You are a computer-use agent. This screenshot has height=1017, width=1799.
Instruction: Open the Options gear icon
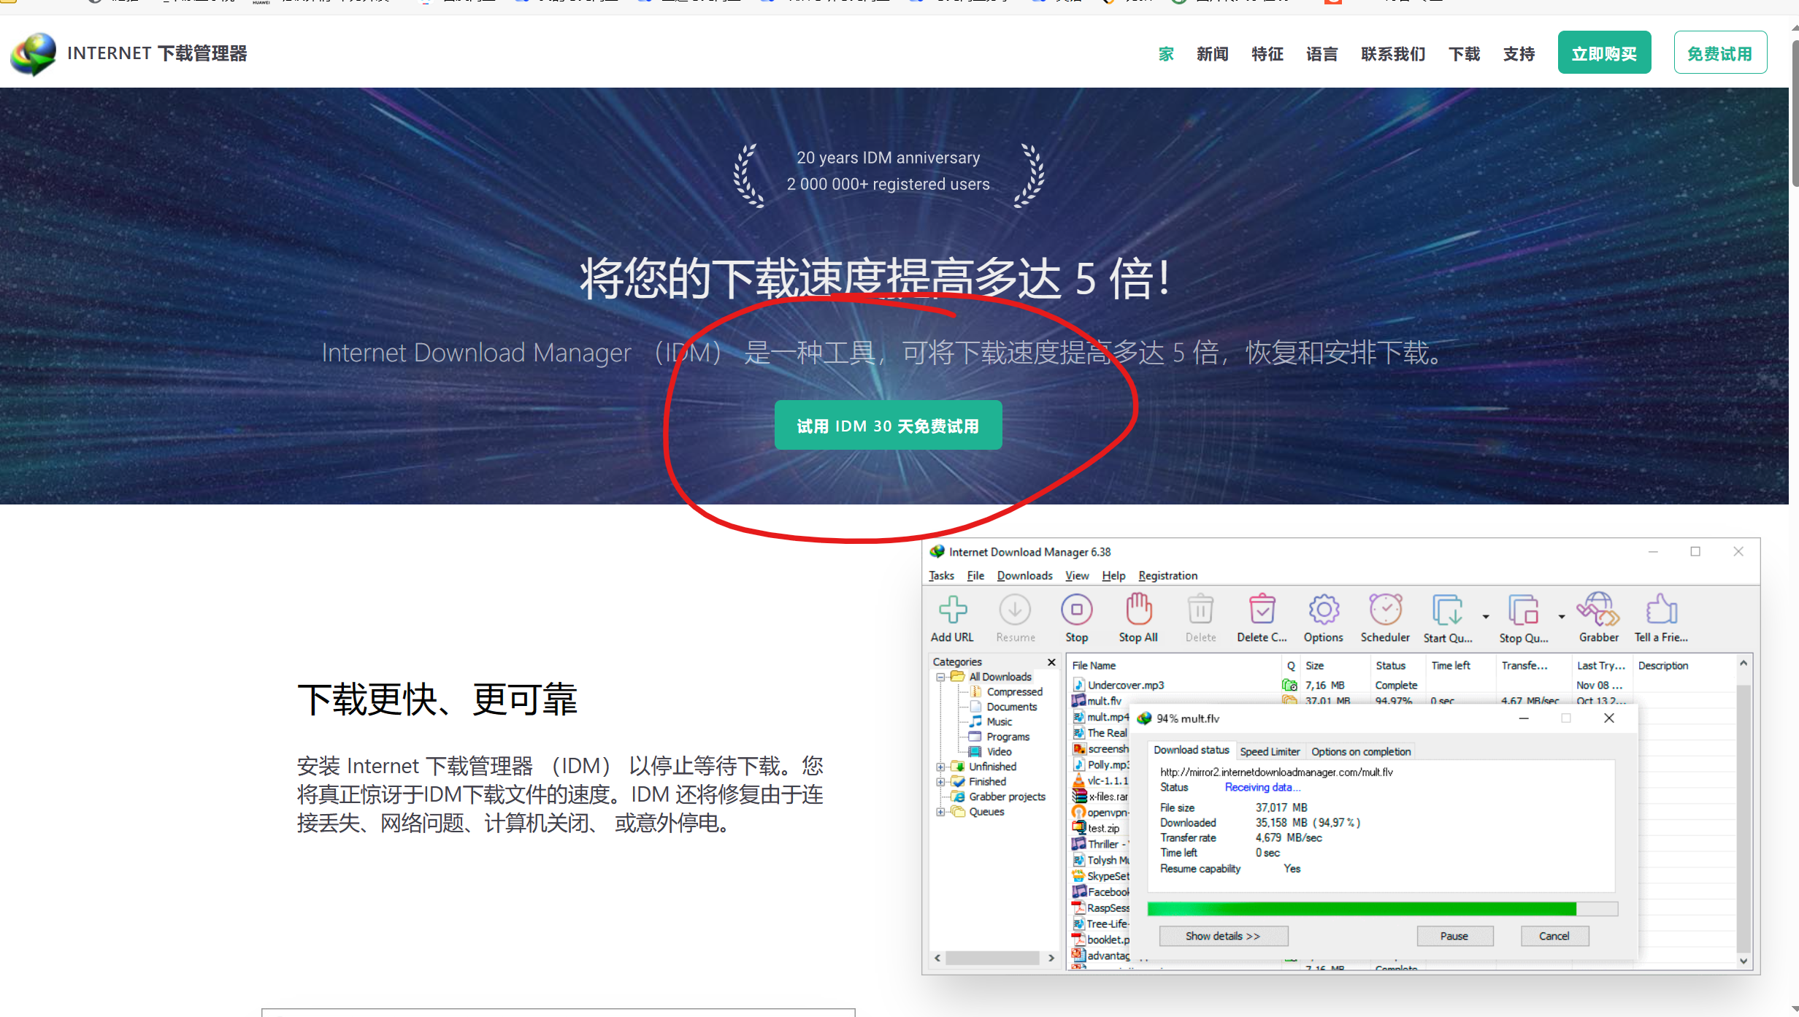(1323, 610)
